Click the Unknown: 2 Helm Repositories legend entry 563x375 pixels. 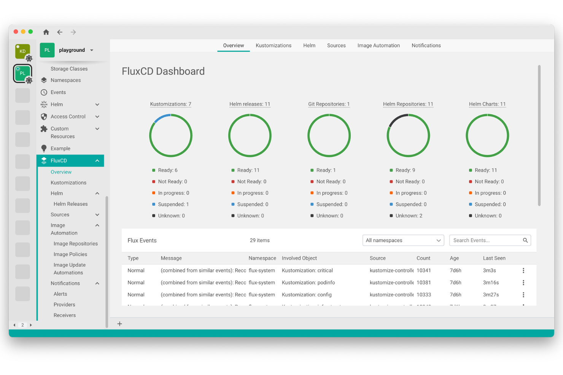(406, 216)
